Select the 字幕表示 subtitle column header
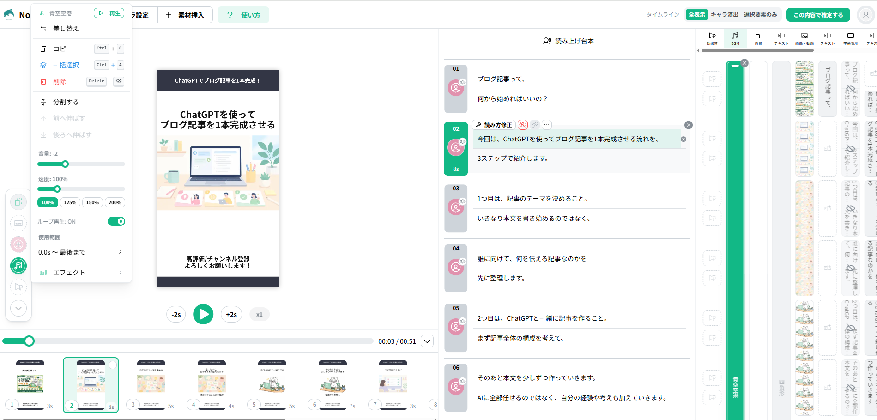This screenshot has width=877, height=420. [x=851, y=39]
